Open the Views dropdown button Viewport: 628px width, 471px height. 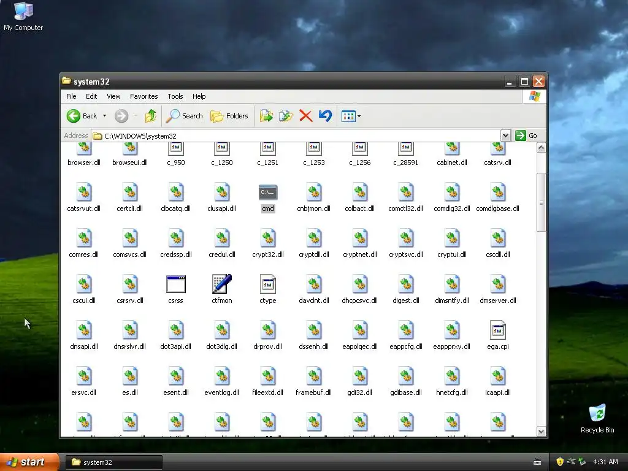(351, 116)
